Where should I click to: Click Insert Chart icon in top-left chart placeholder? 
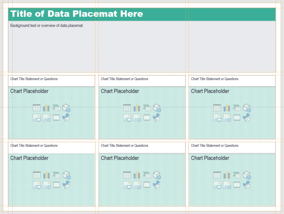tap(46, 108)
